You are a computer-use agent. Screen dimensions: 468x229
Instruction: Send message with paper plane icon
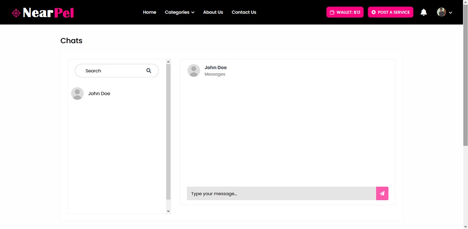tap(382, 194)
